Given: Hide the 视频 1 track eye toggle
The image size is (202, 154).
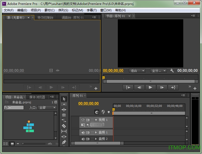Looking at the screenshot, I should click(83, 120).
